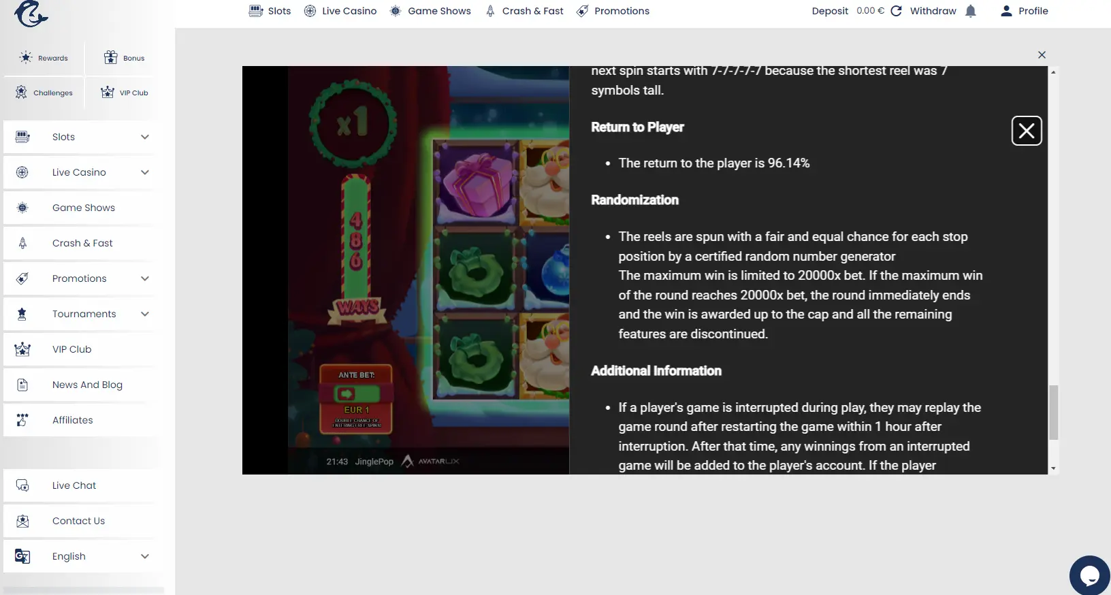Open Crash & Fast in the sidebar
This screenshot has height=595, width=1111.
click(x=82, y=243)
